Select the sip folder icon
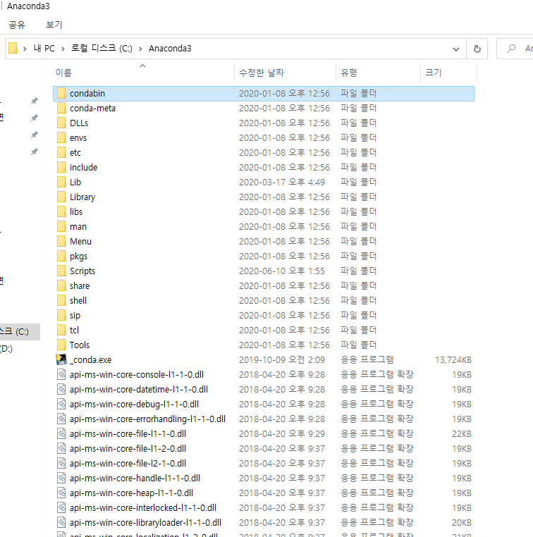This screenshot has height=537, width=533. coord(61,316)
